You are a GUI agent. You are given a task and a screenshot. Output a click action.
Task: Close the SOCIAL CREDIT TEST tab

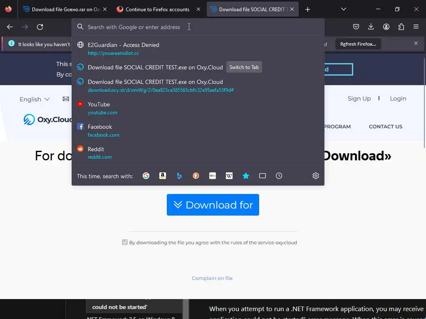[292, 9]
